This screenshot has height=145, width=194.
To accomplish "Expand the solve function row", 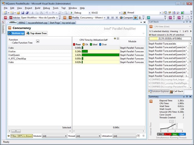I will coord(9,51).
